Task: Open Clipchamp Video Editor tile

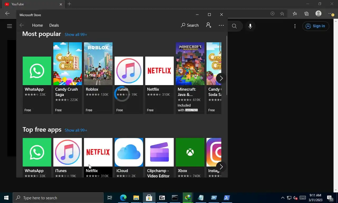Action: pos(159,158)
